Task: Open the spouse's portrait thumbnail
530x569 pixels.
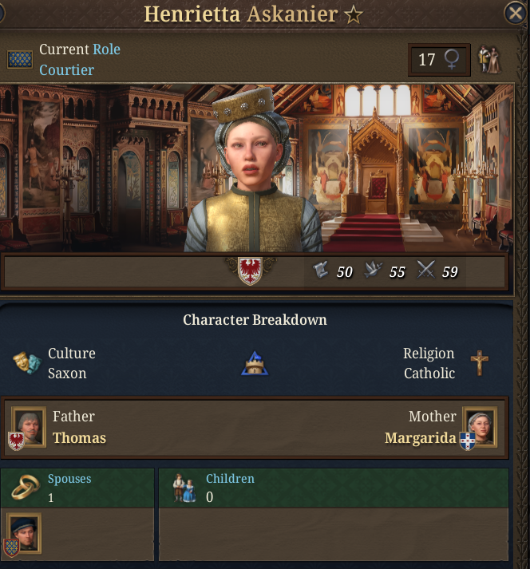Action: 24,533
